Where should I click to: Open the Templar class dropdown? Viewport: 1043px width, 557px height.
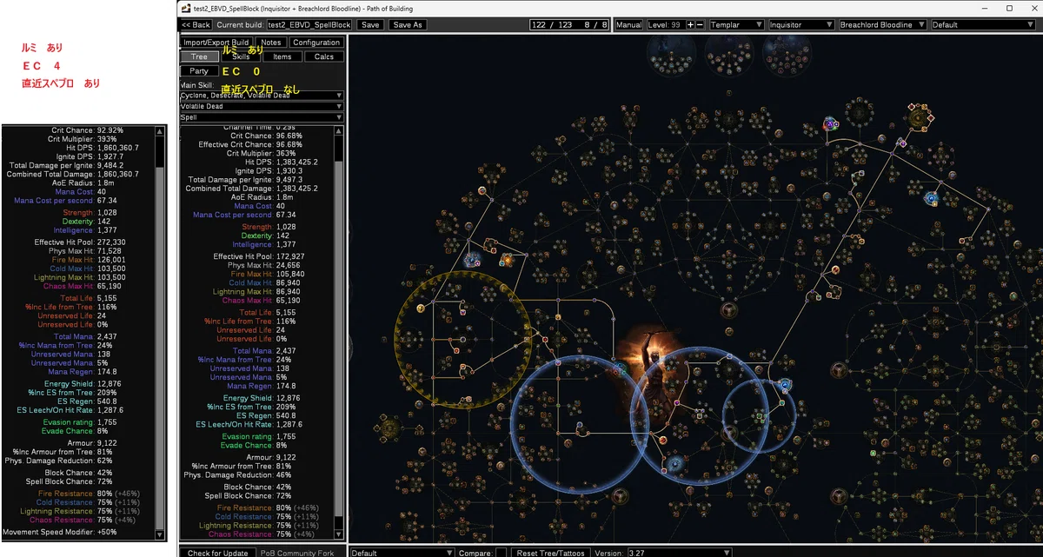pos(737,25)
